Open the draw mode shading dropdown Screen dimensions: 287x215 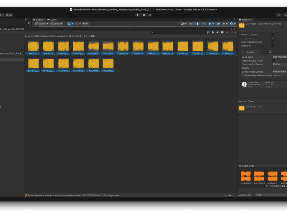click(183, 24)
